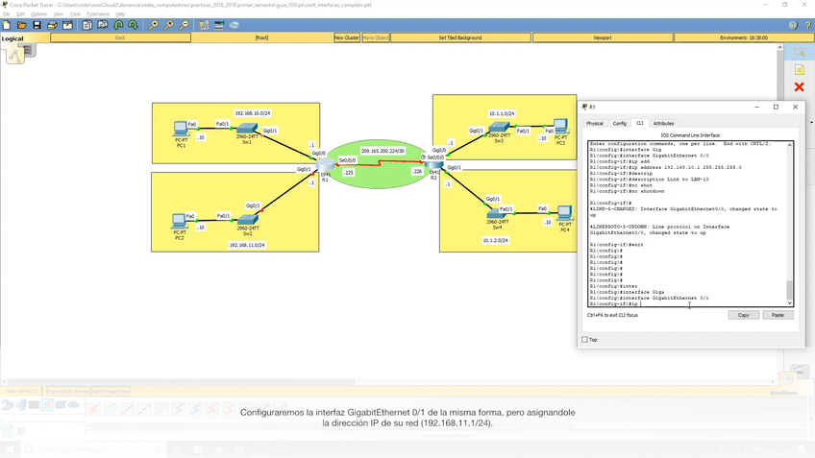Click the Set Tiled Background button
815x458 pixels.
pos(460,37)
